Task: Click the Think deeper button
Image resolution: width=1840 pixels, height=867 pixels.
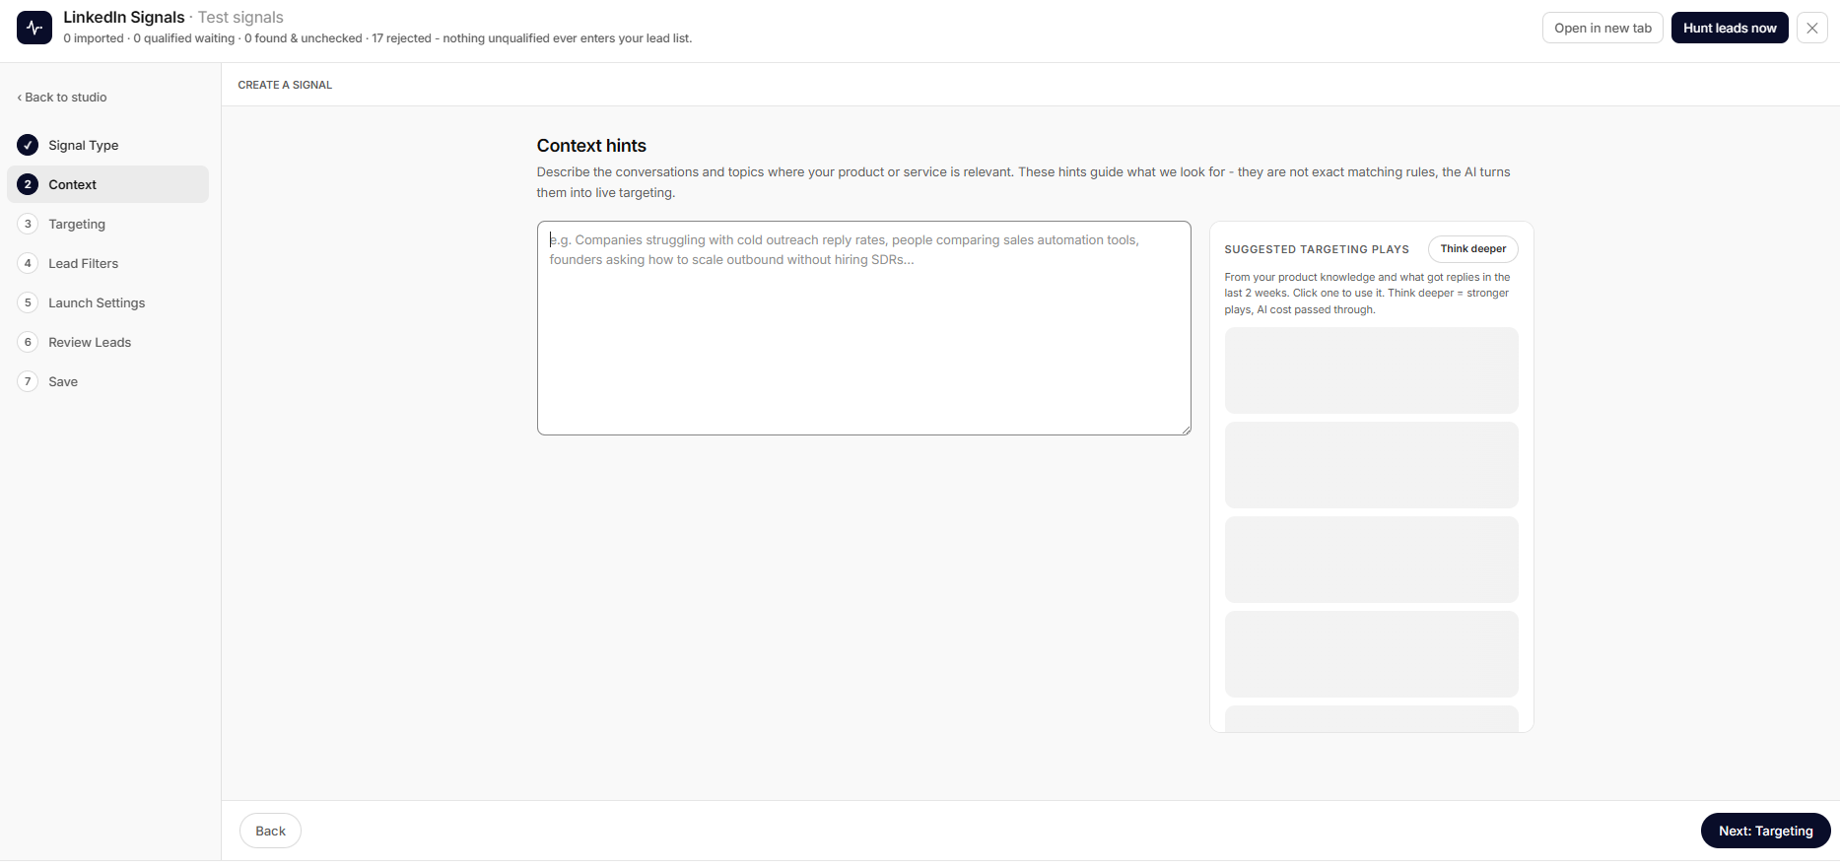Action: point(1472,249)
